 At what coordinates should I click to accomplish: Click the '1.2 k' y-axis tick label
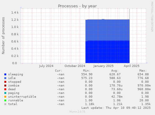click(15, 20)
